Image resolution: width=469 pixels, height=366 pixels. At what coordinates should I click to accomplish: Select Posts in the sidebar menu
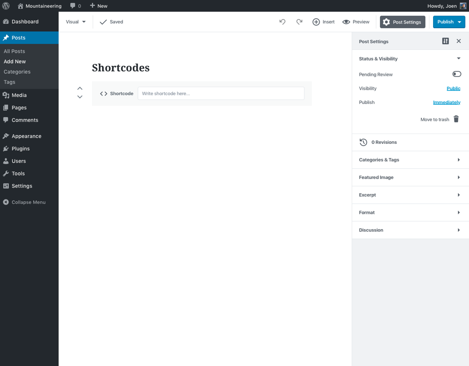click(29, 38)
